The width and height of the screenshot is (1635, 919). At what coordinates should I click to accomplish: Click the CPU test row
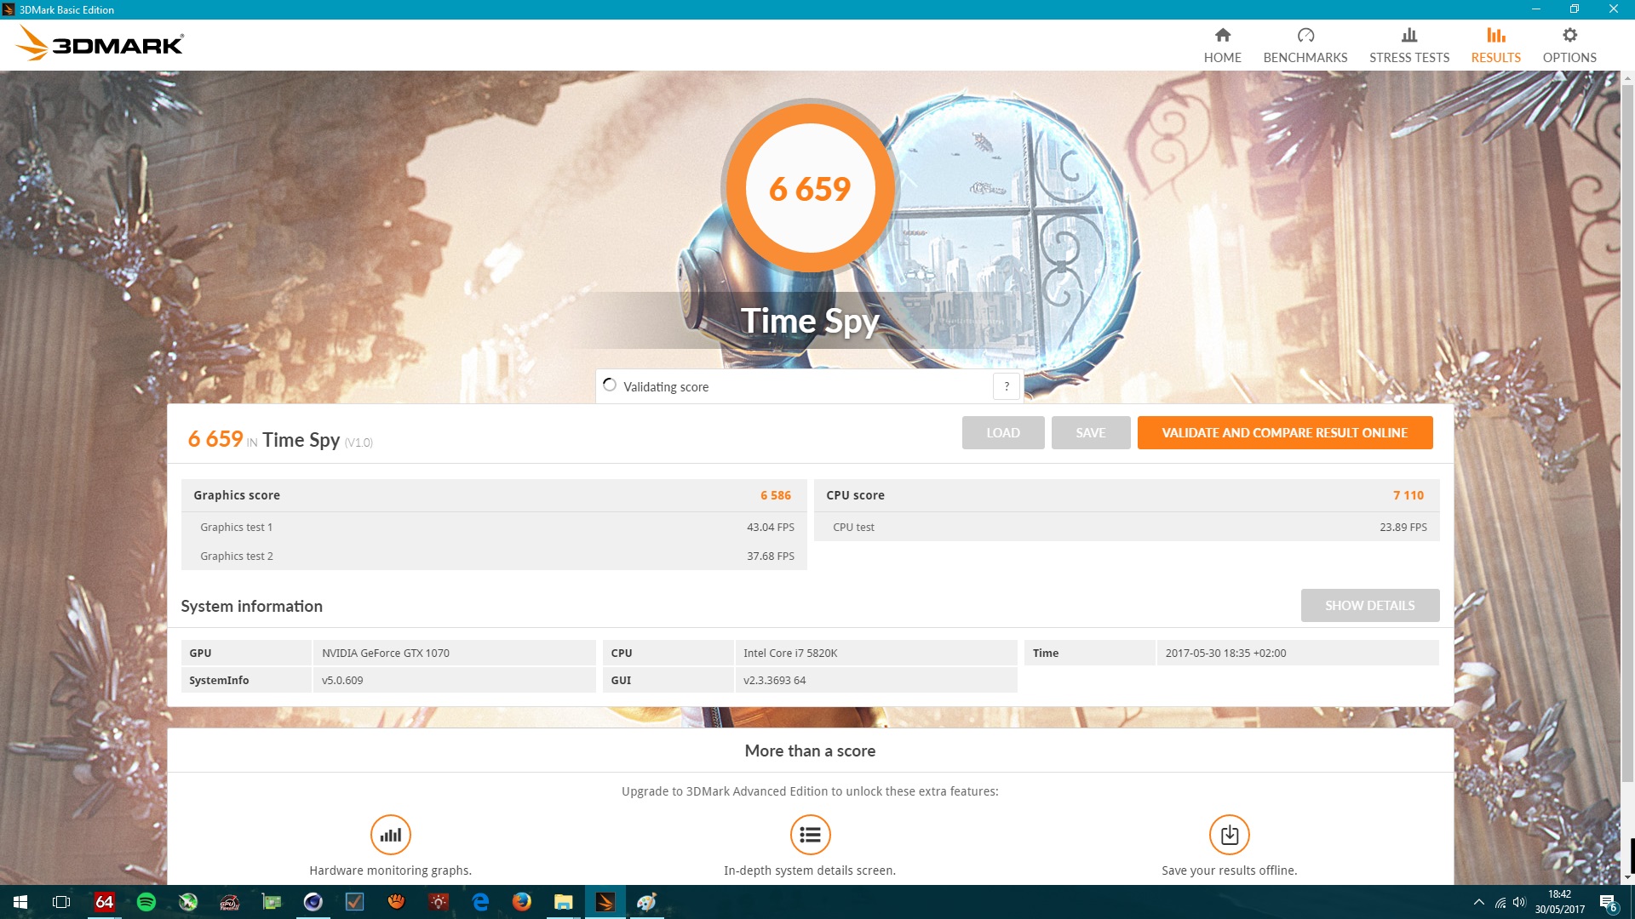tap(1127, 527)
